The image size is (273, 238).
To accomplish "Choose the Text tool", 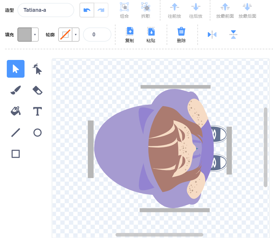I will click(37, 111).
